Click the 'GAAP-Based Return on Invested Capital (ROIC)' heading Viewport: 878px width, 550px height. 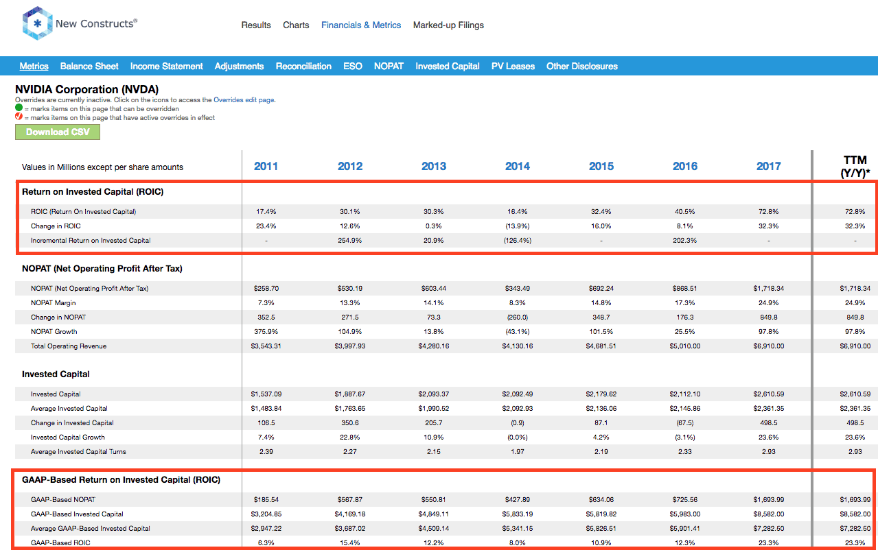(x=121, y=480)
